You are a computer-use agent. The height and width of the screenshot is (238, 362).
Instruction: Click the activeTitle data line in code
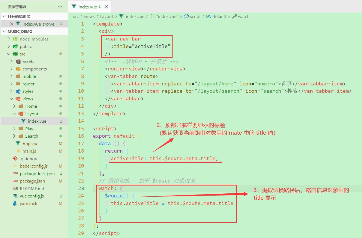point(164,158)
